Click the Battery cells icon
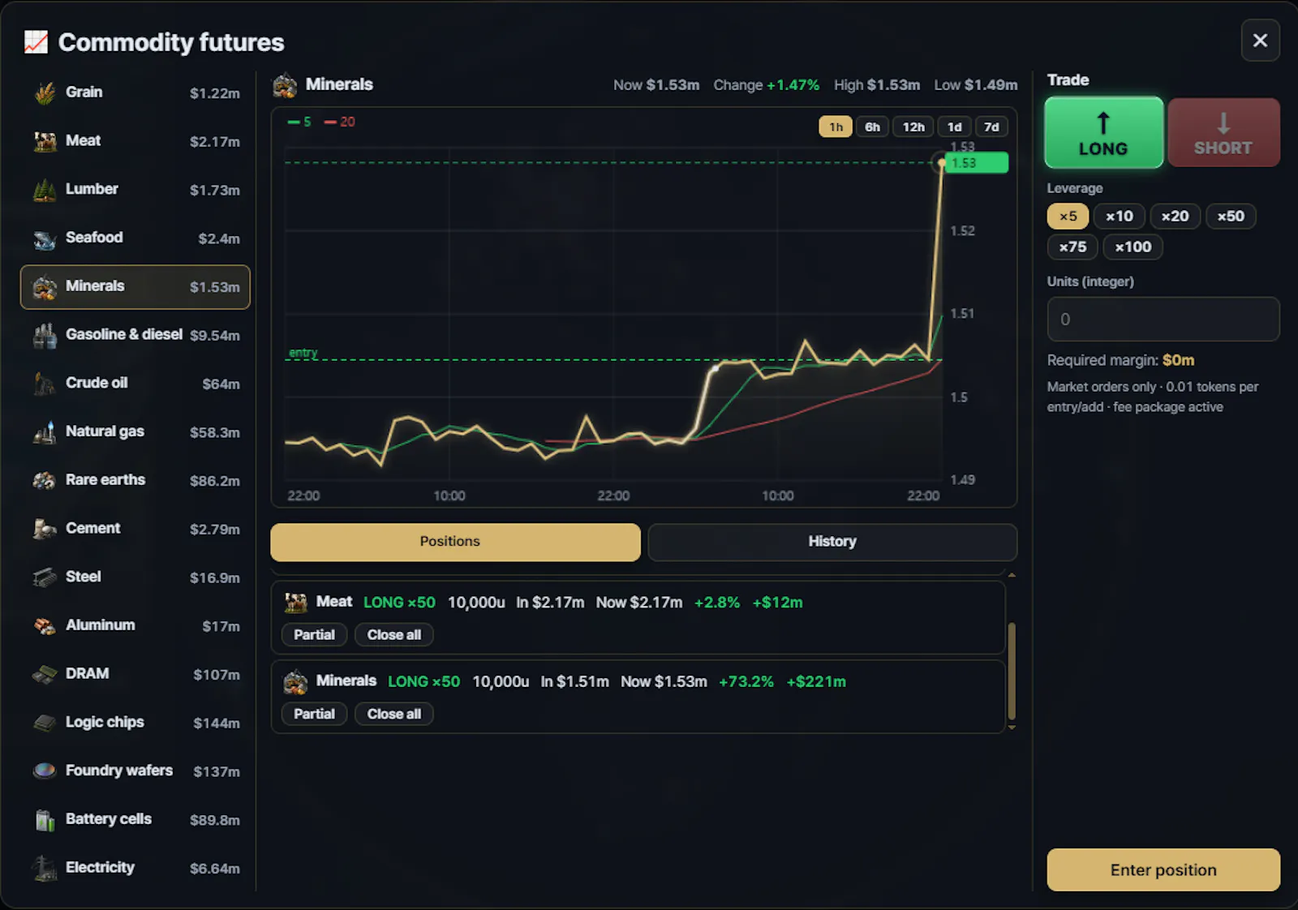Image resolution: width=1298 pixels, height=910 pixels. 45,820
